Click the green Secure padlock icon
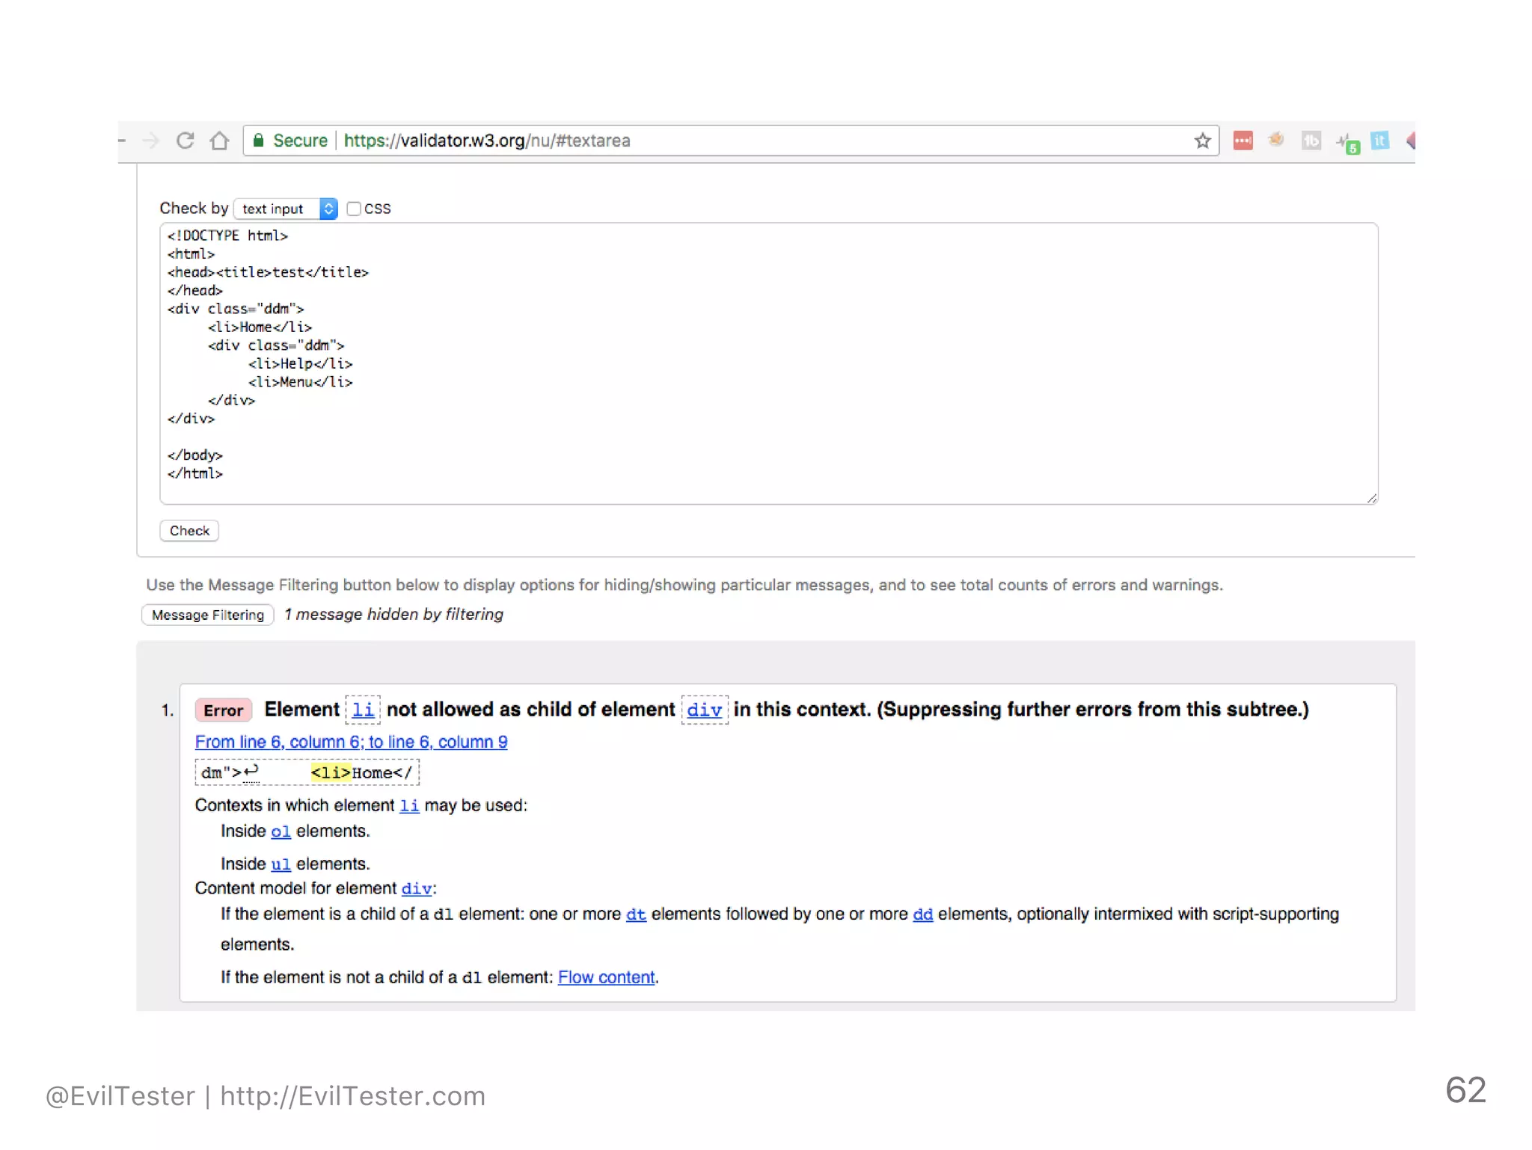Image resolution: width=1532 pixels, height=1150 pixels. coord(259,141)
